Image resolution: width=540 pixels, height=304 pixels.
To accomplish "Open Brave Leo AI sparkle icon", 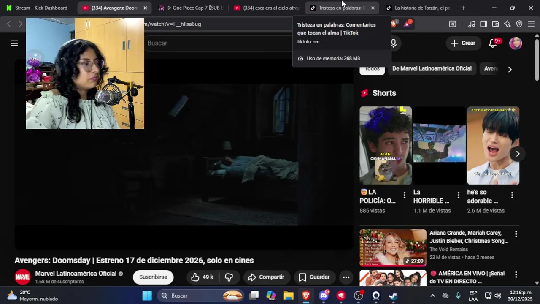I will [507, 24].
